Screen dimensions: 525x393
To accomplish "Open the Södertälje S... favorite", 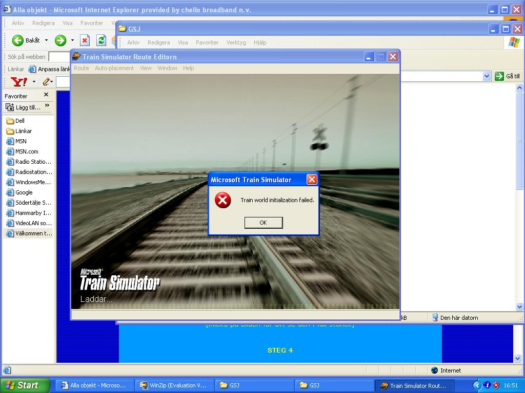I will click(29, 203).
